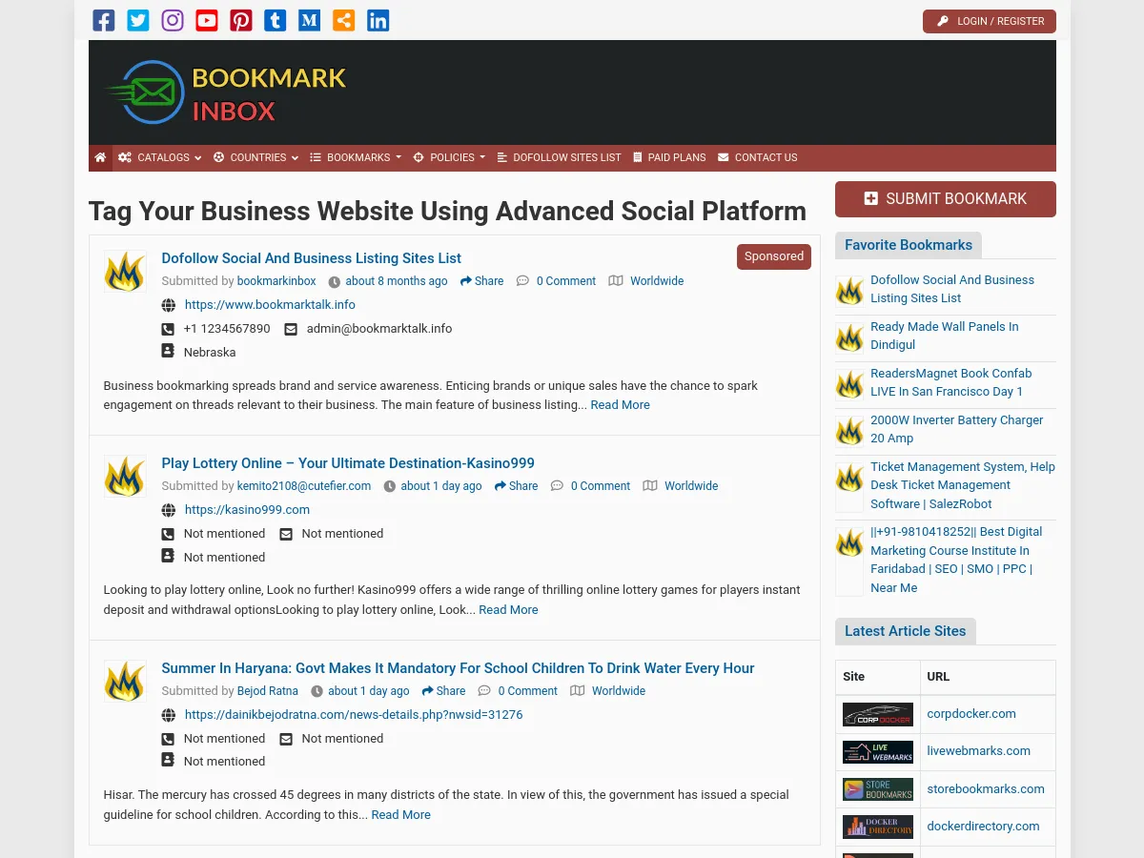Screen dimensions: 1144x858
Task: Open the Bookmarks dropdown menu
Action: pos(356,157)
